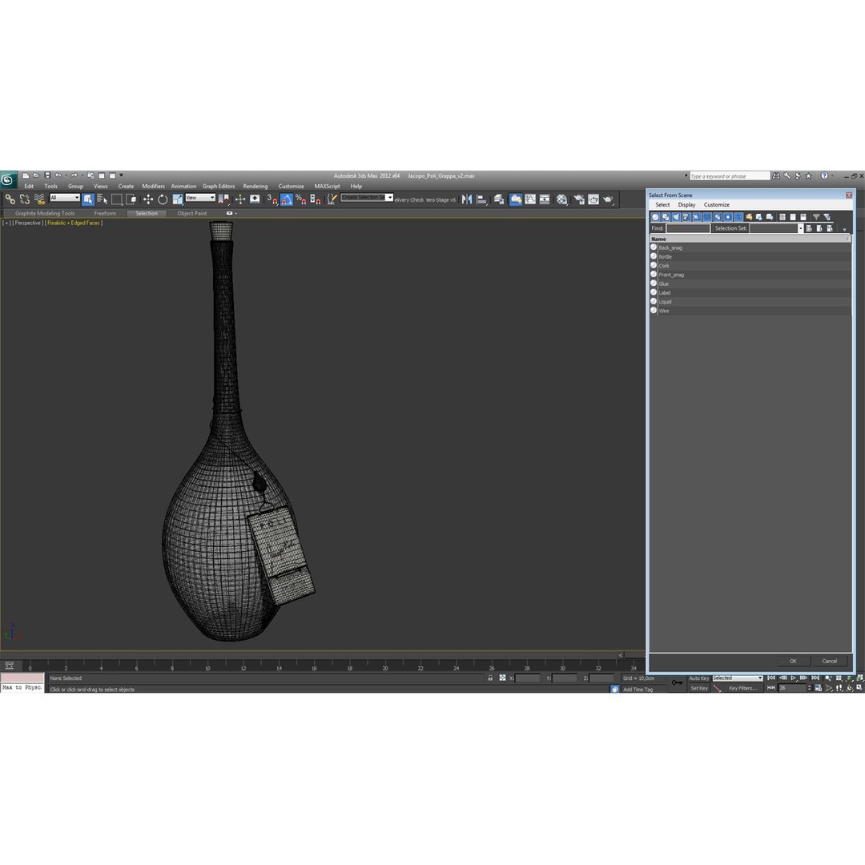Click the 'Realistic + Edged Faces' viewport label
The image size is (865, 865).
pos(74,223)
